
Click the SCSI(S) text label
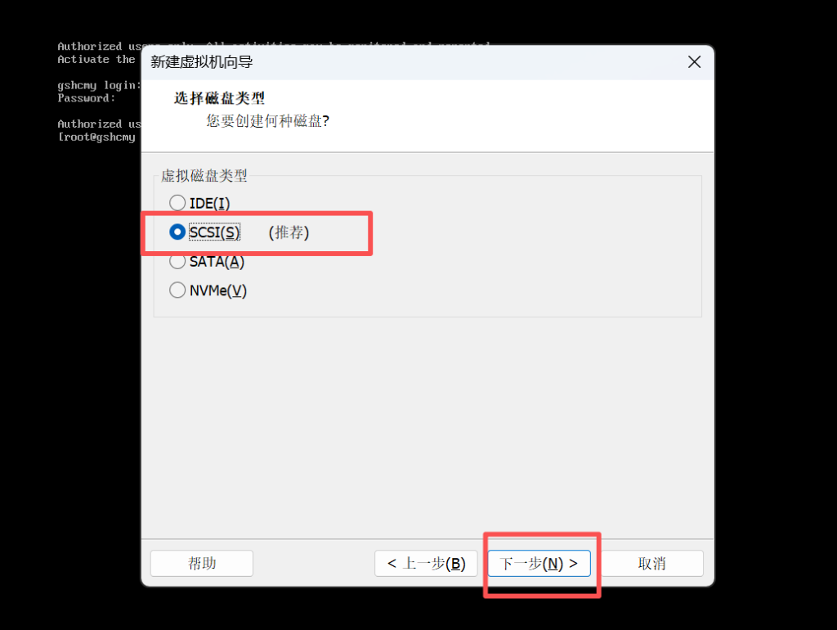[x=215, y=232]
